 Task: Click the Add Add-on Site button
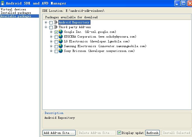[59, 133]
